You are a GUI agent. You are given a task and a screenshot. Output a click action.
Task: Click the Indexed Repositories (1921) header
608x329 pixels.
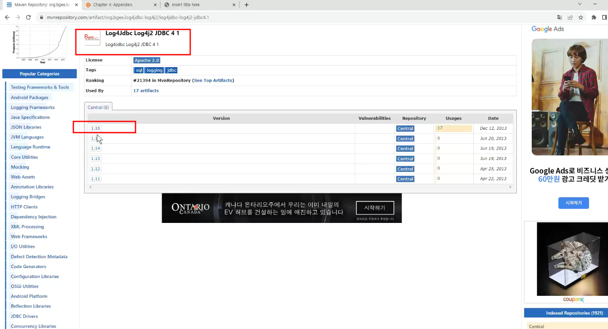[566, 313]
